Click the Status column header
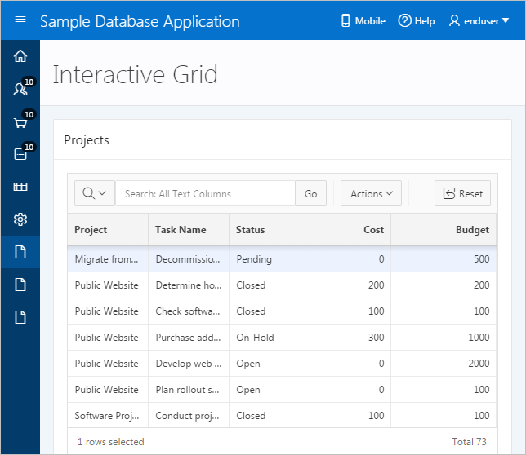 269,230
